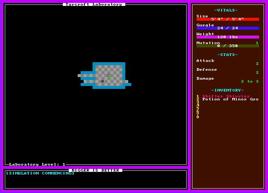The height and width of the screenshot is (193, 268).
Task: Click the Z creature glyph on the map
Action: 109,75
